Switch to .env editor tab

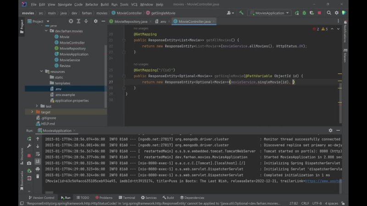point(162,22)
